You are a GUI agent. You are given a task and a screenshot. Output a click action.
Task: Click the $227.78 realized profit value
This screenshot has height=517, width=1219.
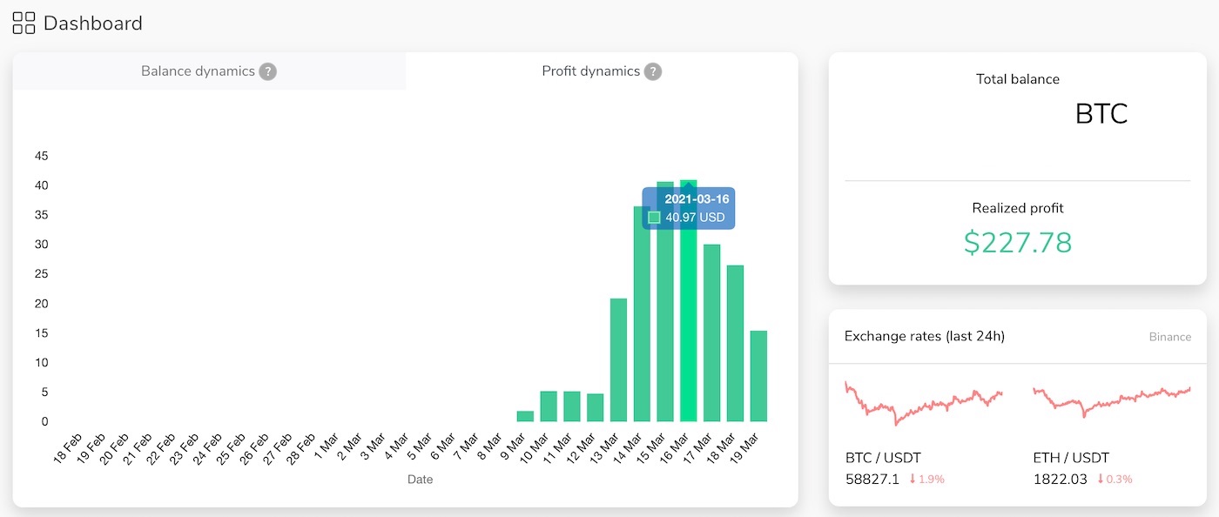(1017, 242)
